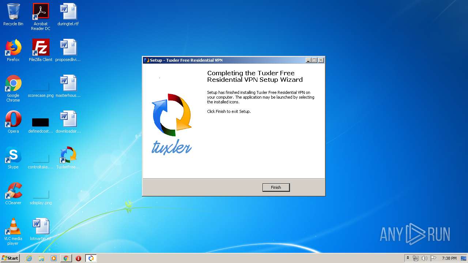Image resolution: width=468 pixels, height=263 pixels.
Task: Select the duringtel.rtf document icon
Action: click(x=68, y=15)
